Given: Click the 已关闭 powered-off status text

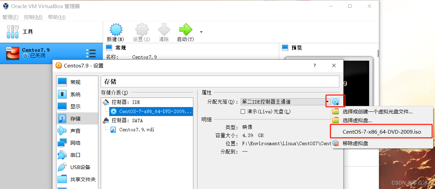Looking at the screenshot, I should (x=38, y=56).
